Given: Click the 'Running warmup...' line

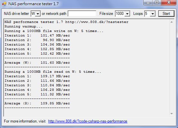Looking at the screenshot, I should 23,27.
